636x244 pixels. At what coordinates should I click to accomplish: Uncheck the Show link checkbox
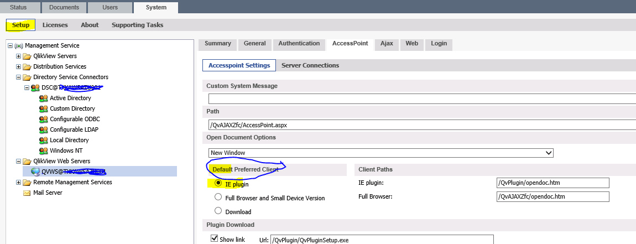(x=215, y=239)
